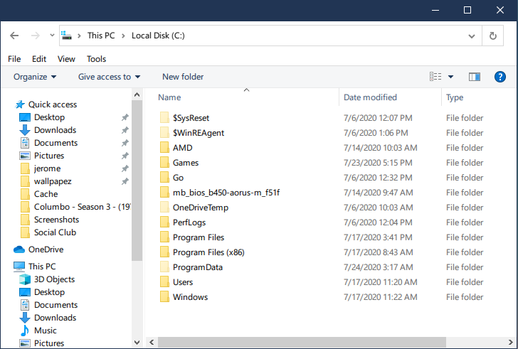
Task: Select the Program Files (x86) folder
Action: point(208,252)
